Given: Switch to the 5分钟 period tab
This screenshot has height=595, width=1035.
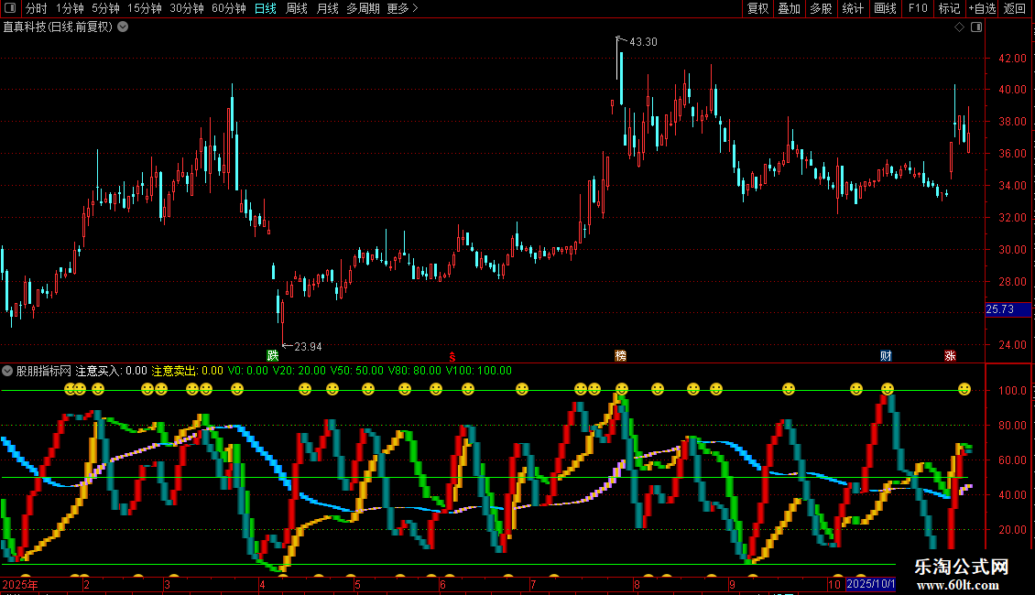Looking at the screenshot, I should [105, 8].
